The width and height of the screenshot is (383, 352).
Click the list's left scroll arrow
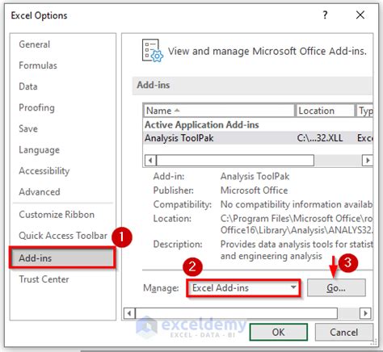click(150, 161)
